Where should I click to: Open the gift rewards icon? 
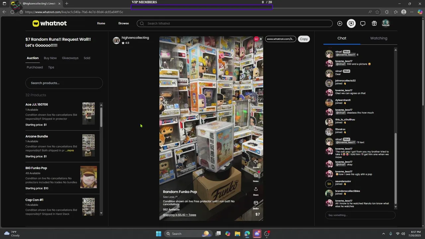tap(374, 23)
